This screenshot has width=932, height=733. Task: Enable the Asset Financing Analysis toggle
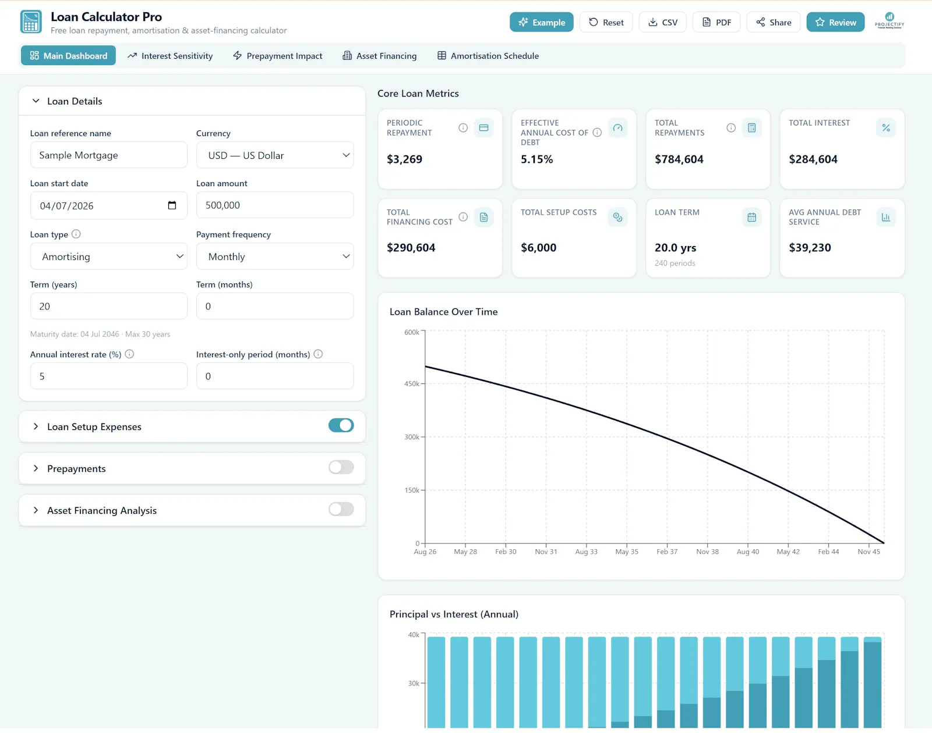tap(341, 509)
